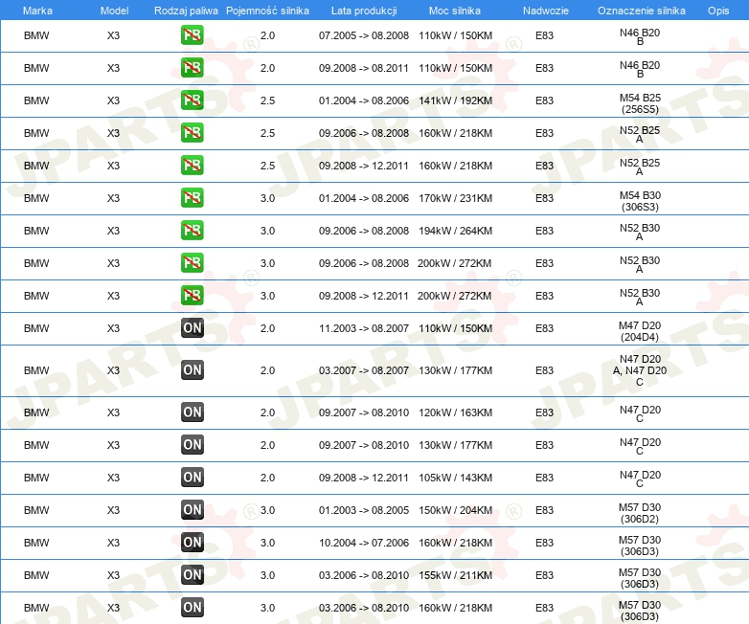Viewport: 749px width, 624px height.
Task: Select engine code M54 B25 (256S5)
Action: tap(640, 103)
